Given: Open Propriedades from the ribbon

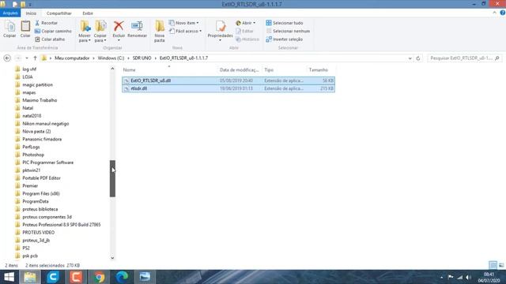Looking at the screenshot, I should click(220, 31).
